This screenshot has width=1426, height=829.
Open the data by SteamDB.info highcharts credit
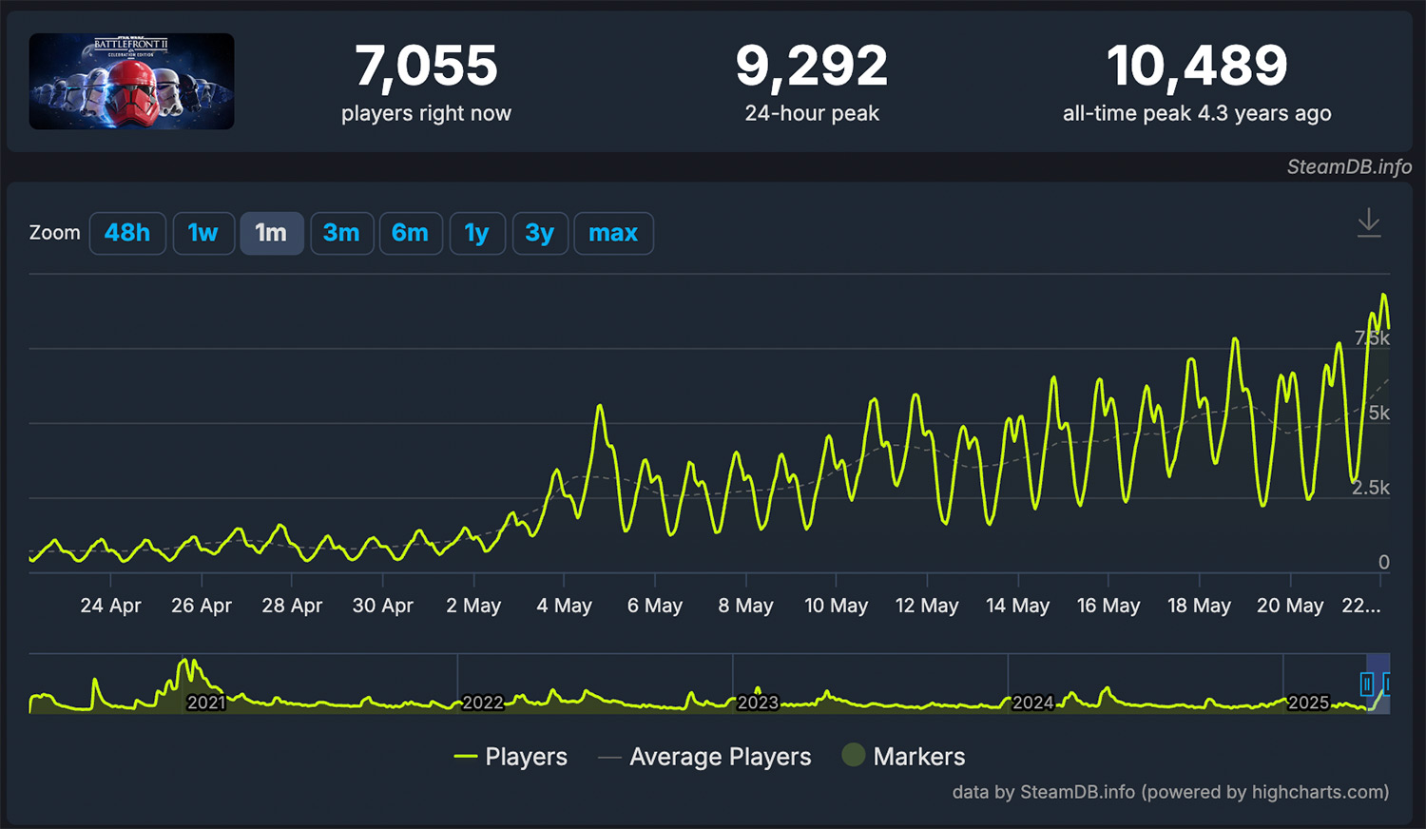coord(1170,792)
